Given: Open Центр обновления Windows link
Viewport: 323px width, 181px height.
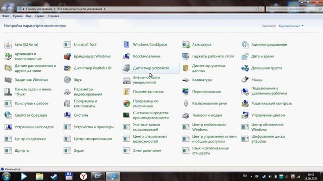Looking at the screenshot, I should (267, 127).
